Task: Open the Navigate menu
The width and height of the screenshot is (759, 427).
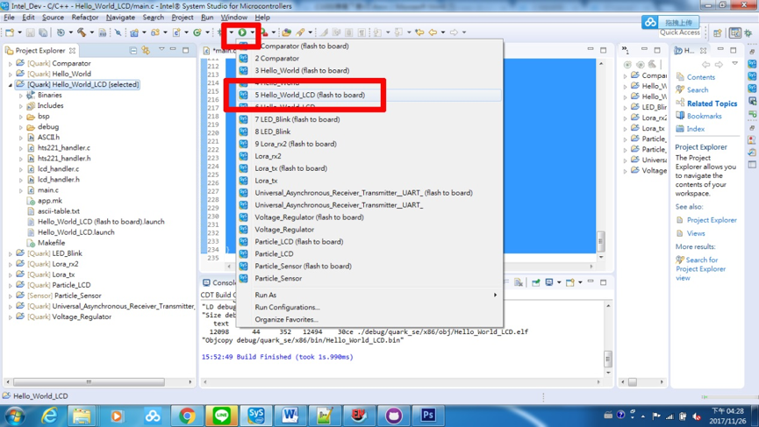Action: [x=120, y=18]
